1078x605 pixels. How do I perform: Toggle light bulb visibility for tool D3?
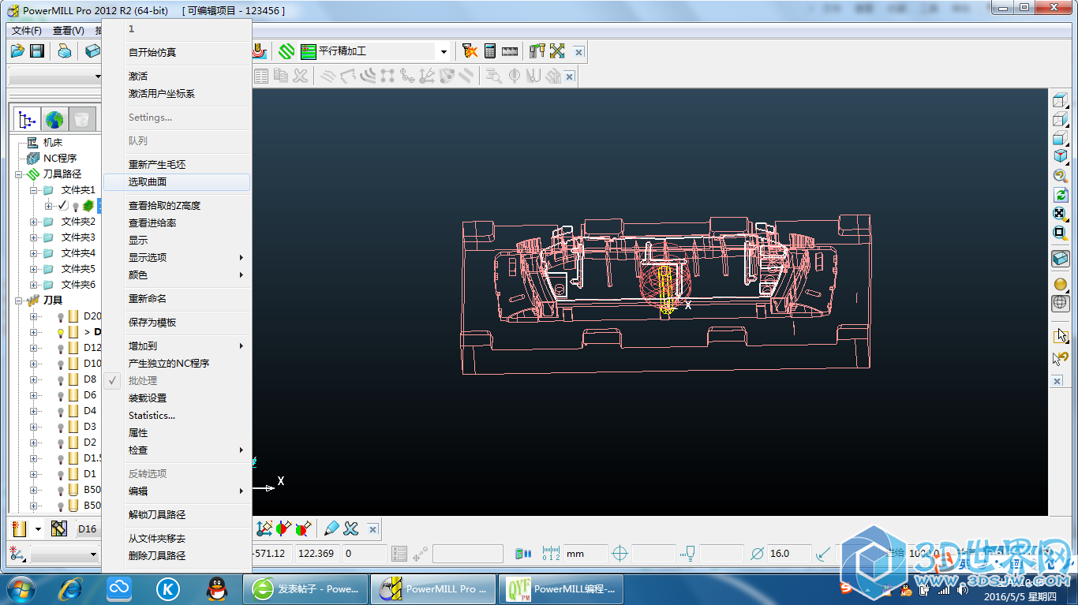61,427
